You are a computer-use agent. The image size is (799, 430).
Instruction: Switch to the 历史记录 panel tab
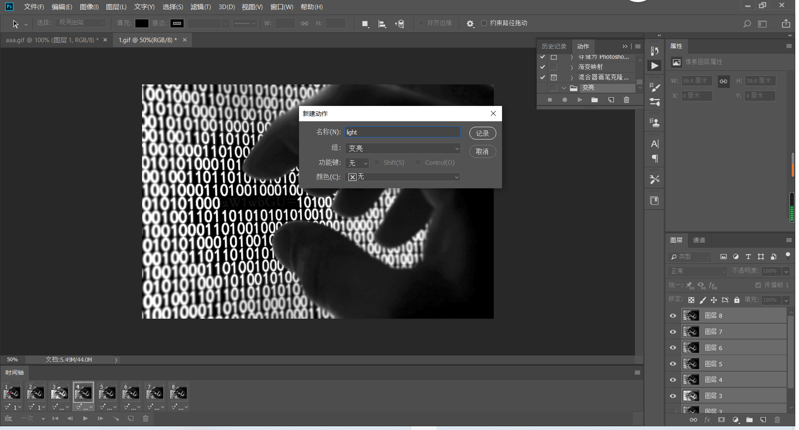click(x=554, y=46)
